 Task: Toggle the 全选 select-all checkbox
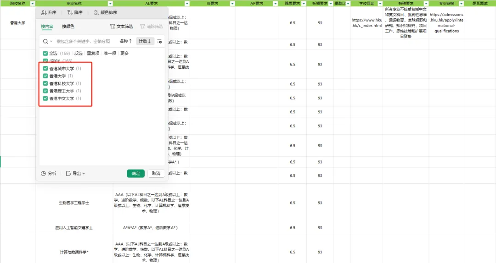tap(45, 53)
